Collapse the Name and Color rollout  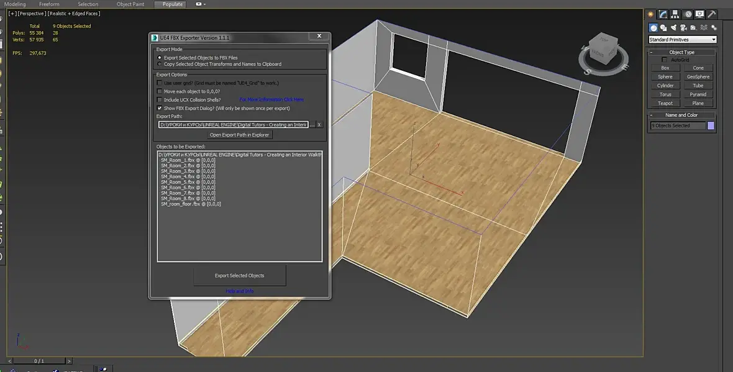681,115
